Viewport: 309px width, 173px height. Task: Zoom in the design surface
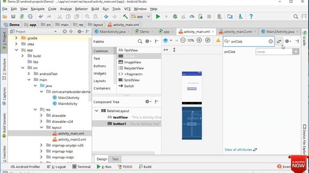coord(199,40)
